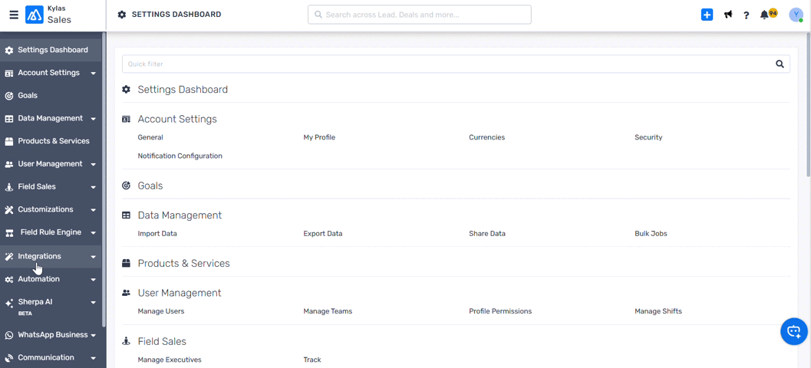The image size is (811, 368).
Task: Select Products & Services sidebar item
Action: click(x=53, y=141)
